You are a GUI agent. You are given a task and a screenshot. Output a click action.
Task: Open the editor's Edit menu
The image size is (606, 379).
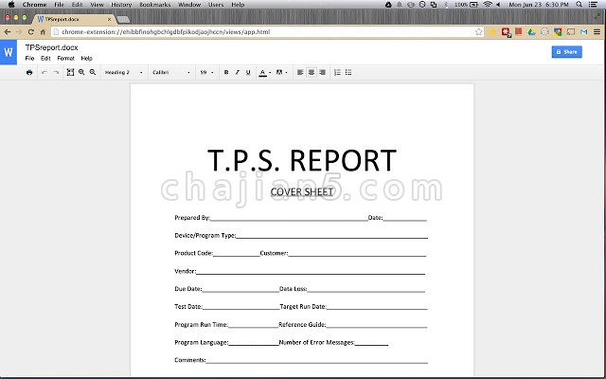[45, 59]
